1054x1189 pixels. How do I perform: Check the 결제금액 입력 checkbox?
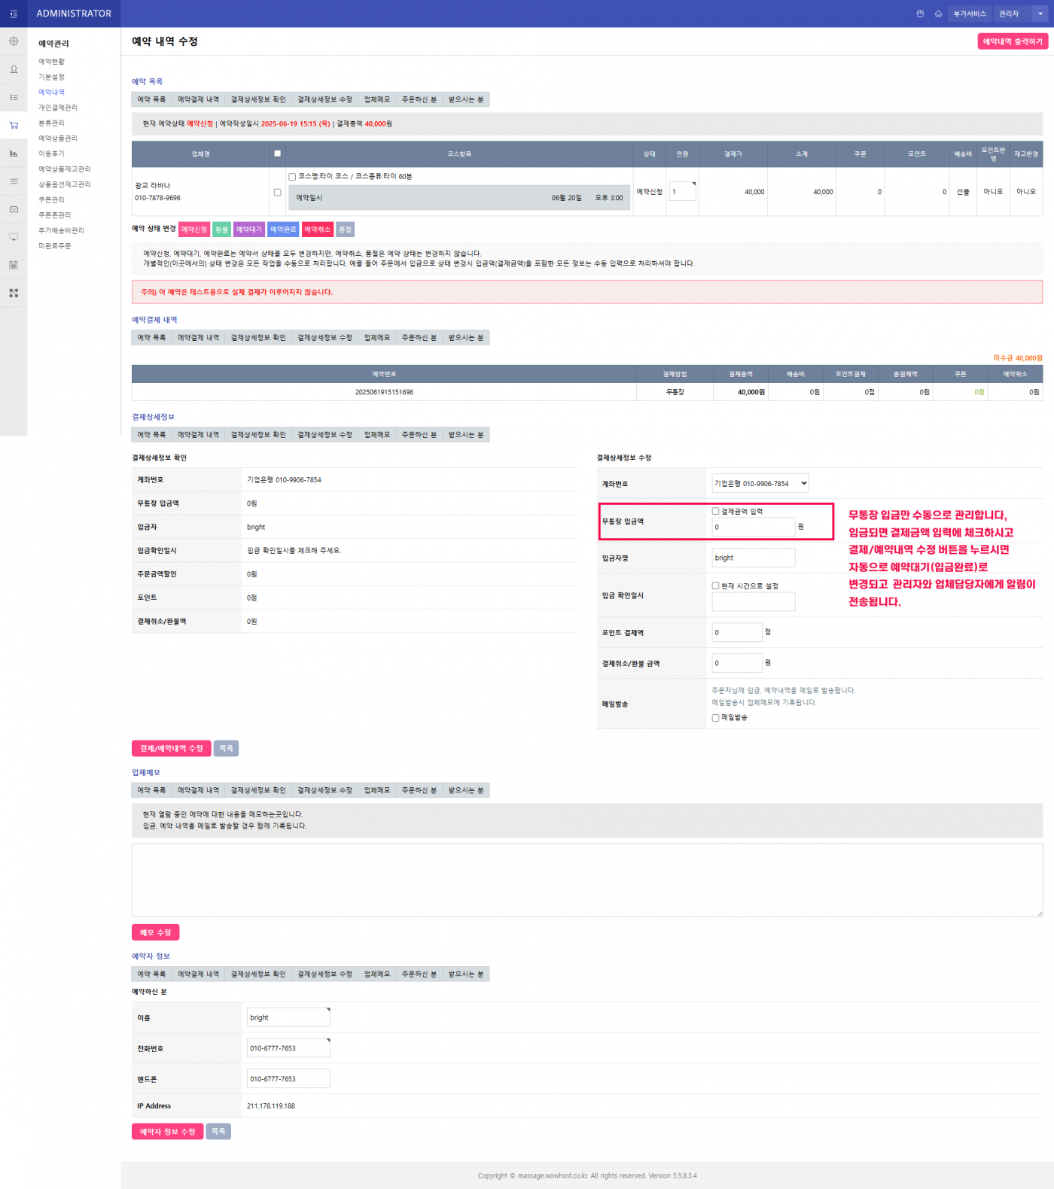pyautogui.click(x=715, y=511)
